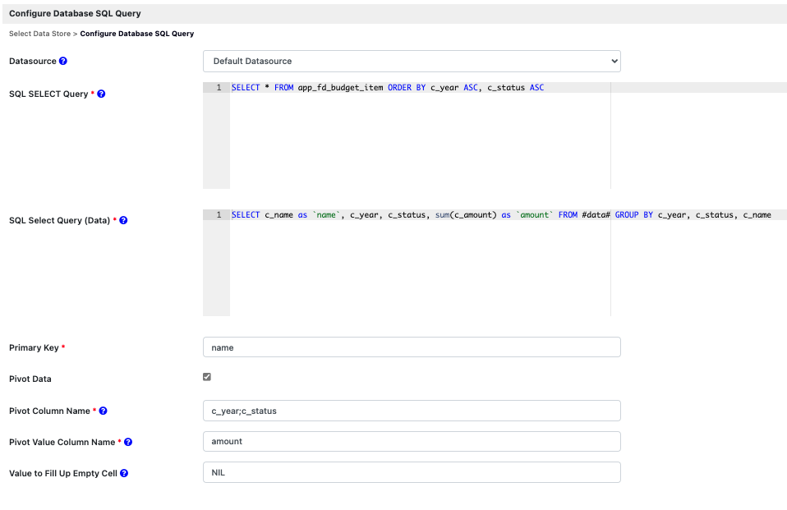Click the help icon beside Datasource label

coord(63,61)
